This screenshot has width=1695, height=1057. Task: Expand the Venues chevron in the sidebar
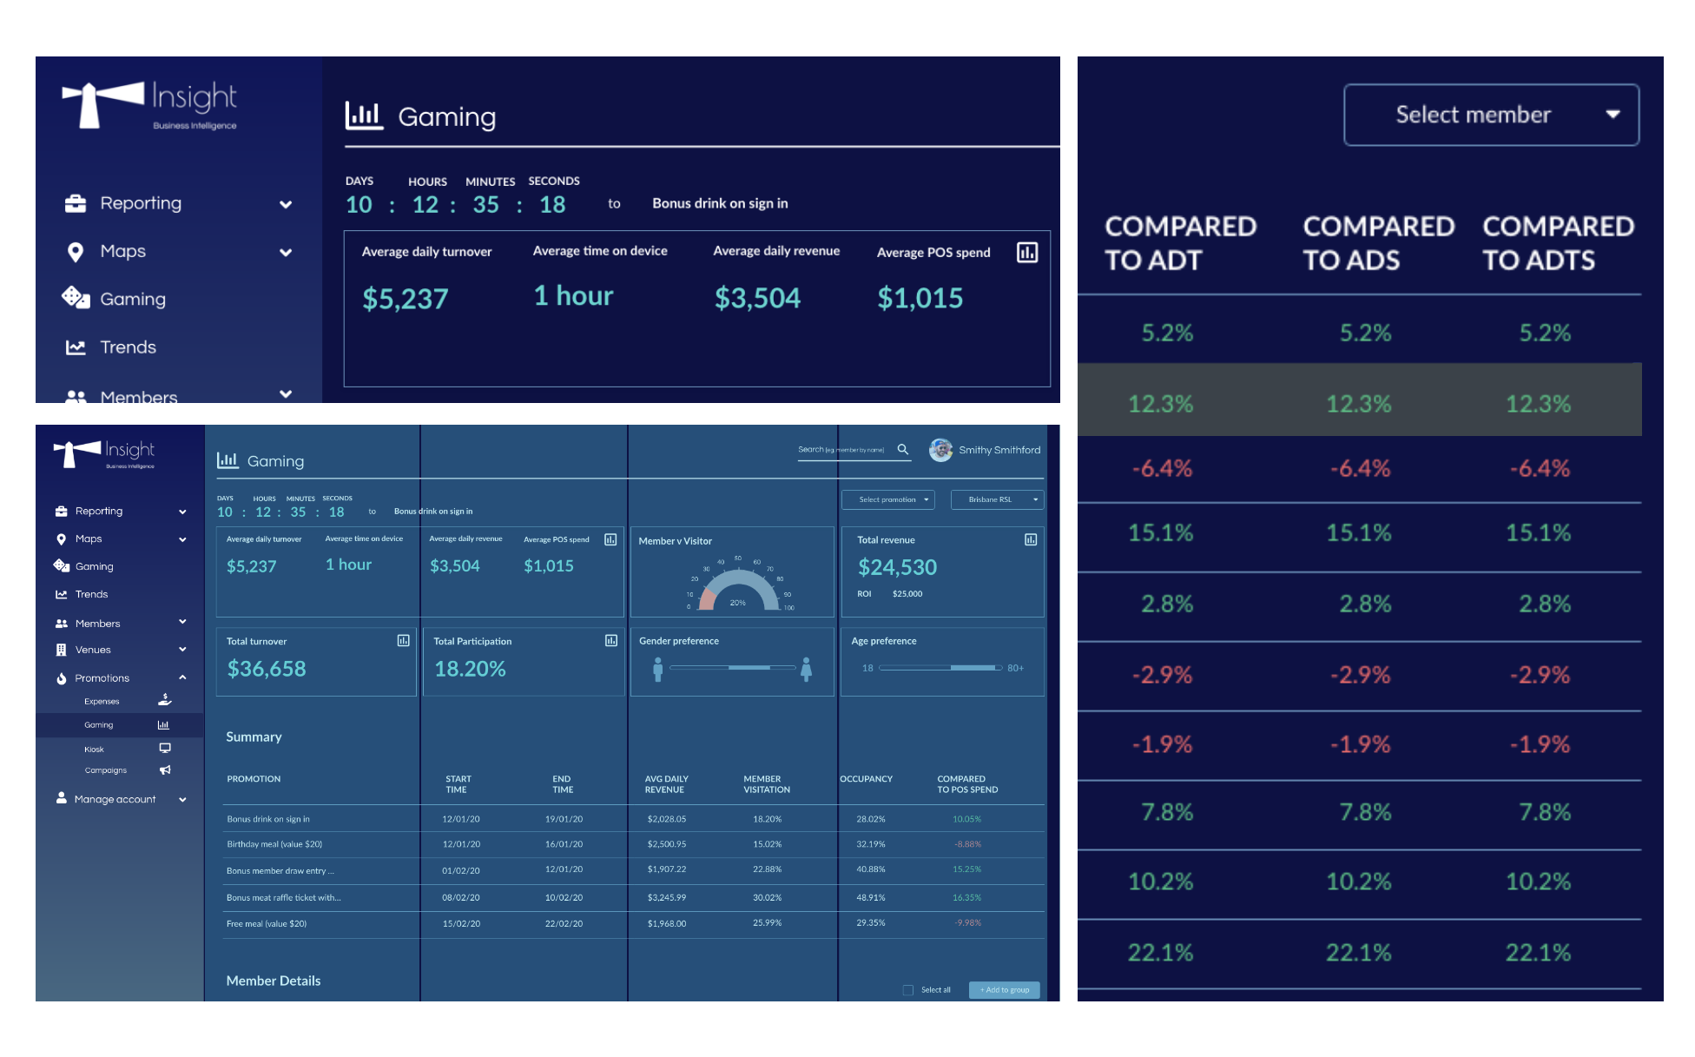pos(182,650)
